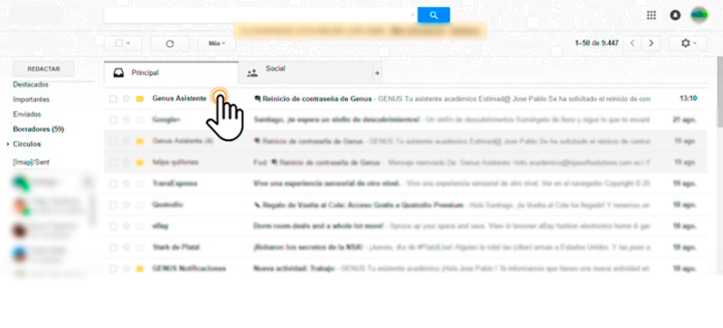Open Borradores (59) drafts folder
The height and width of the screenshot is (328, 723).
point(38,129)
